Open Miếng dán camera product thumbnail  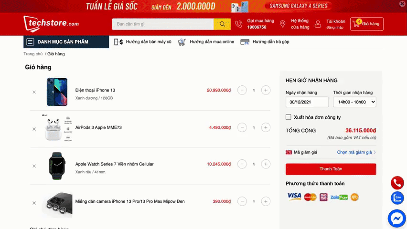point(57,205)
